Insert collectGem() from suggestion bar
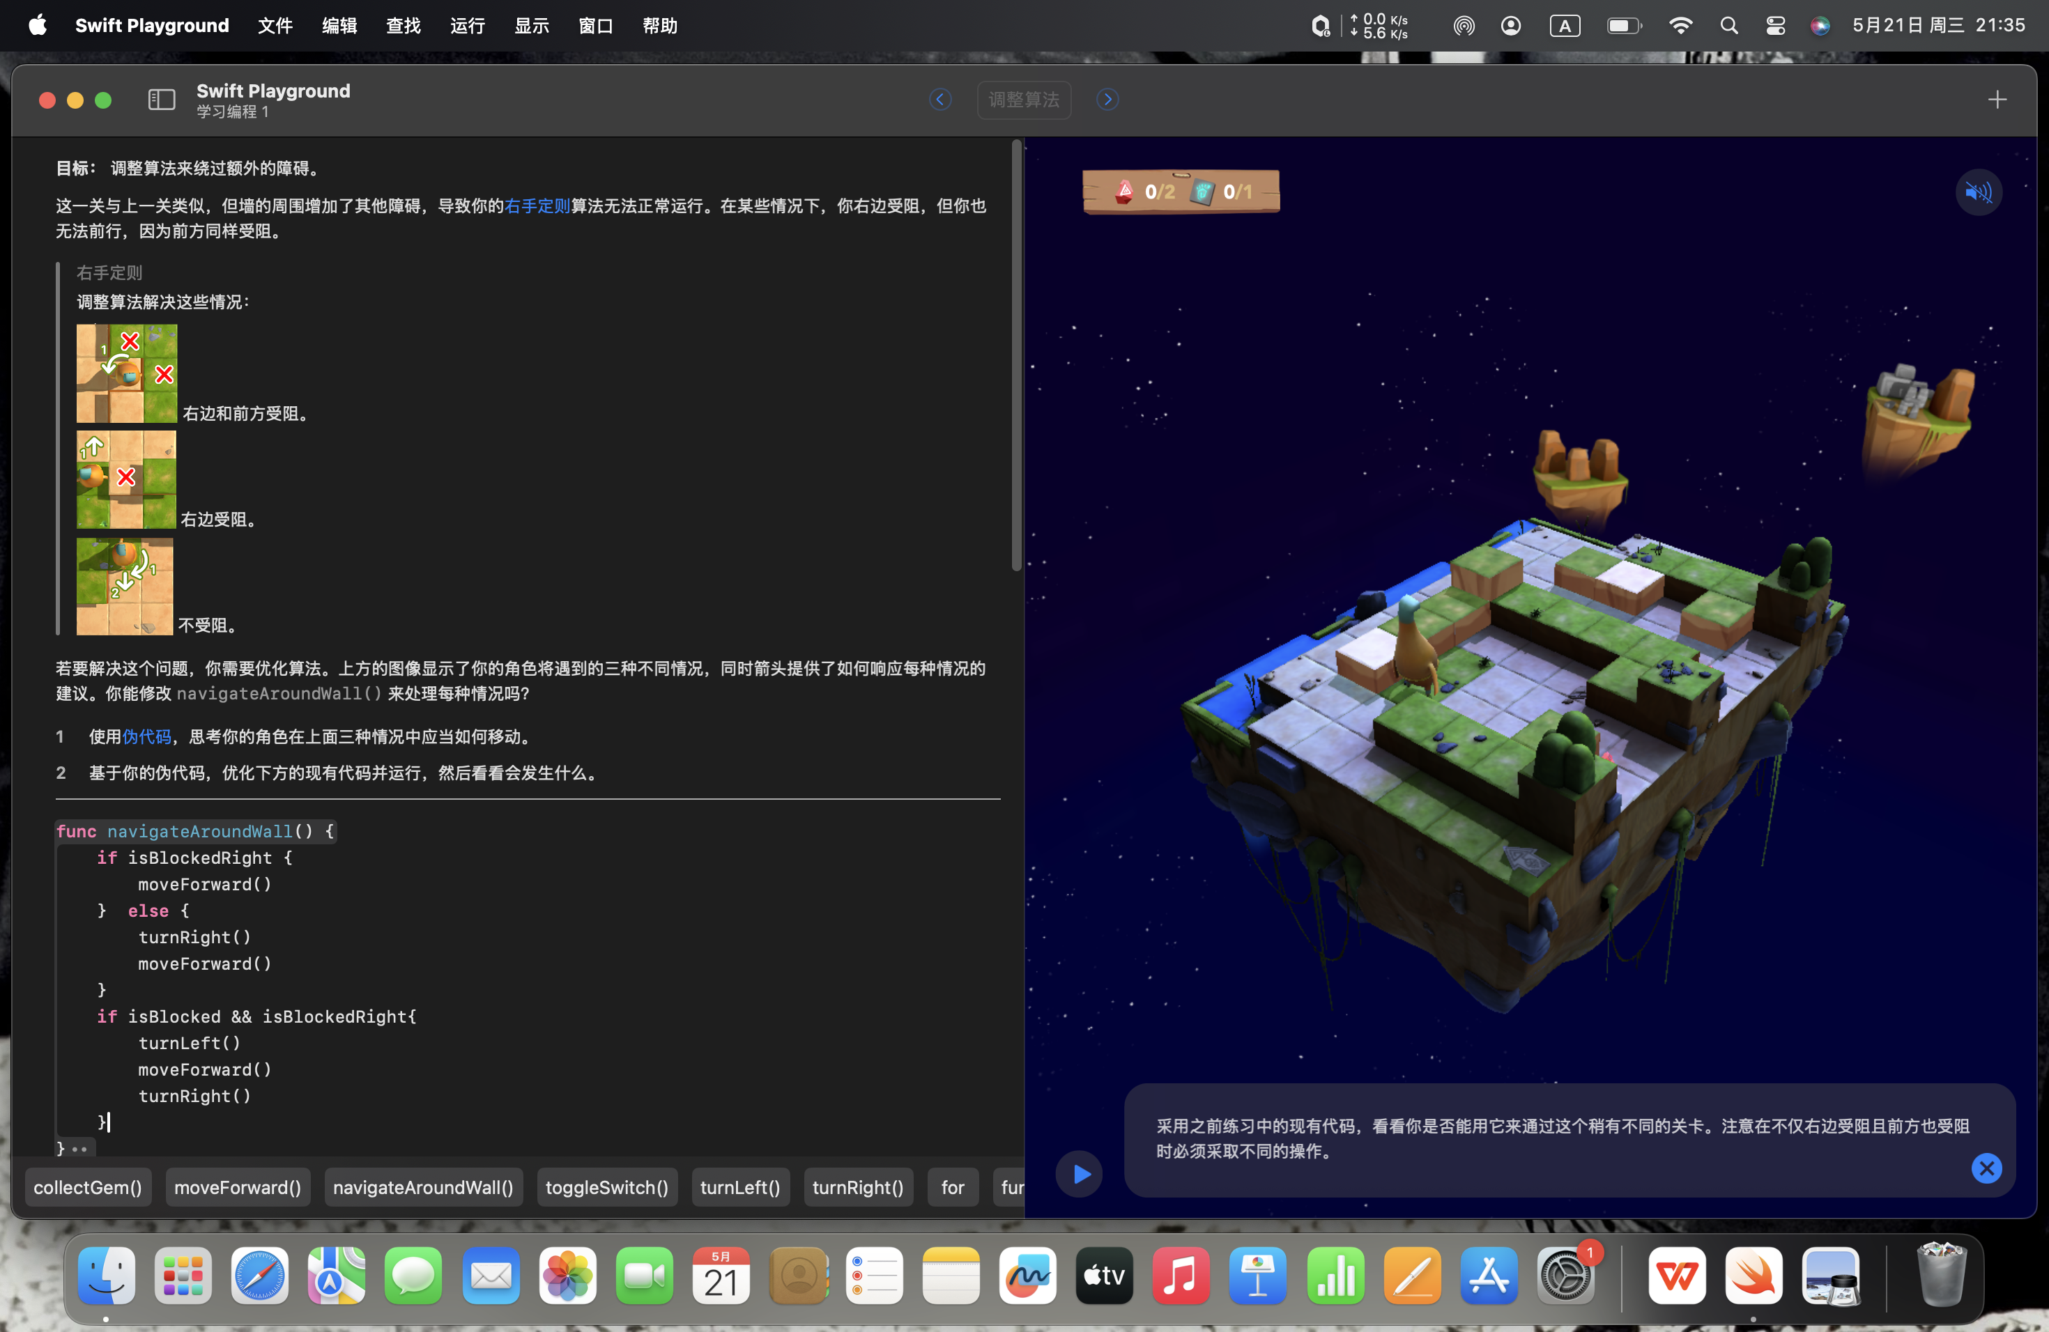 88,1187
